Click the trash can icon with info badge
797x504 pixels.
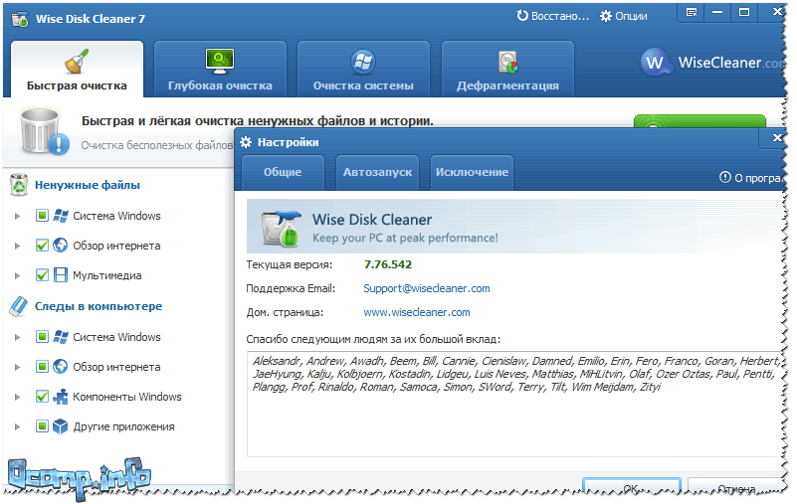click(44, 131)
